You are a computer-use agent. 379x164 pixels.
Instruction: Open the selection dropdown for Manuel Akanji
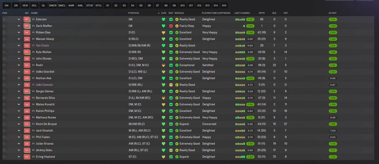click(x=19, y=39)
